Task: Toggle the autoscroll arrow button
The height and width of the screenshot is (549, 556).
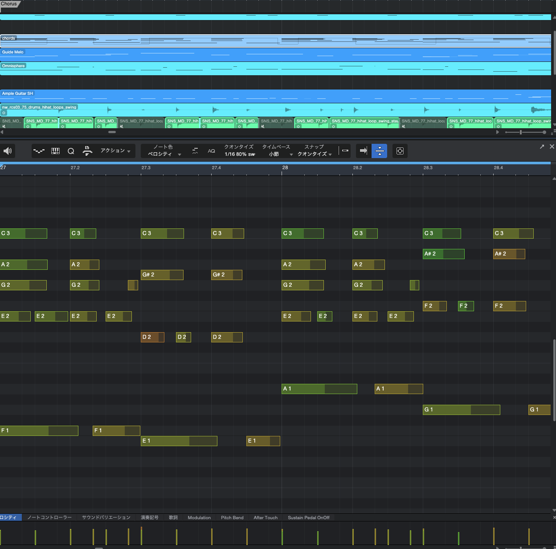Action: 364,151
